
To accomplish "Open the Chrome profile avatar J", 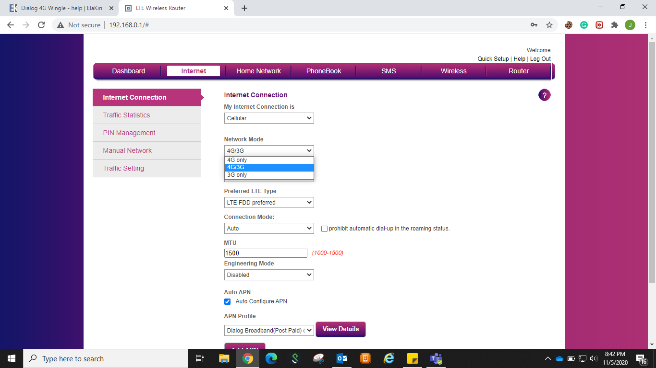I will pos(630,25).
